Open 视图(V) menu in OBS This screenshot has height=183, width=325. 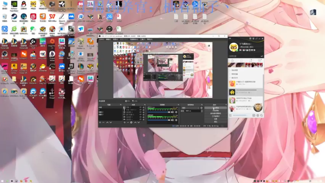[115, 39]
